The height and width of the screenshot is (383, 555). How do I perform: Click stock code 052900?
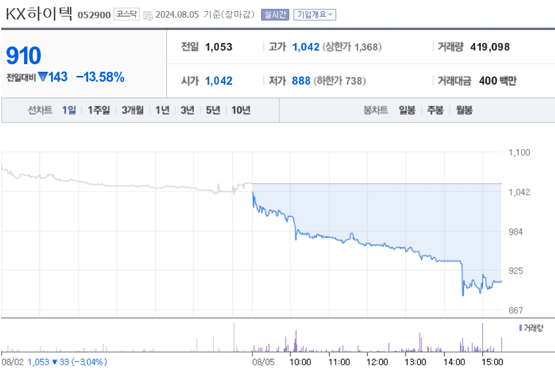(94, 15)
